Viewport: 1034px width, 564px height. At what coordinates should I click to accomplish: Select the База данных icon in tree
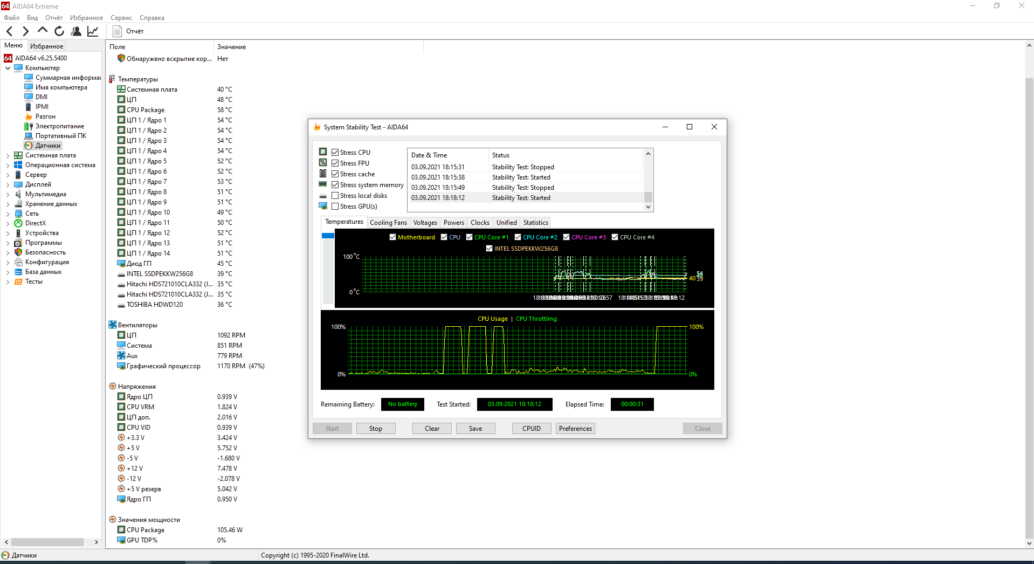(18, 272)
